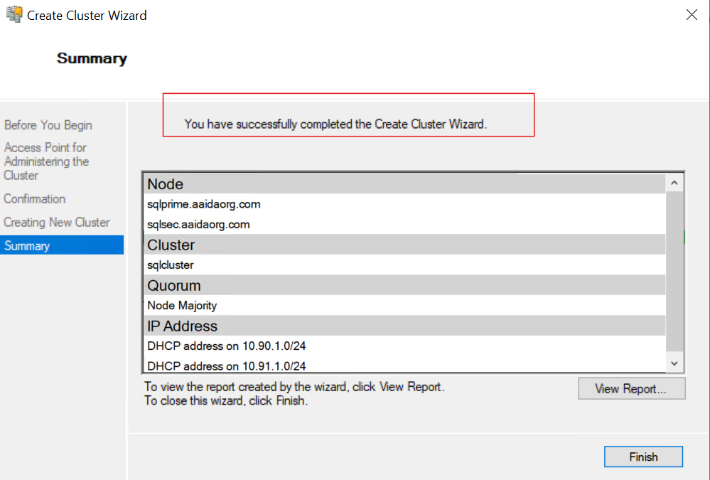Select node sqlsec.aaidaorg.com
Viewport: 710px width, 480px height.
[404, 225]
